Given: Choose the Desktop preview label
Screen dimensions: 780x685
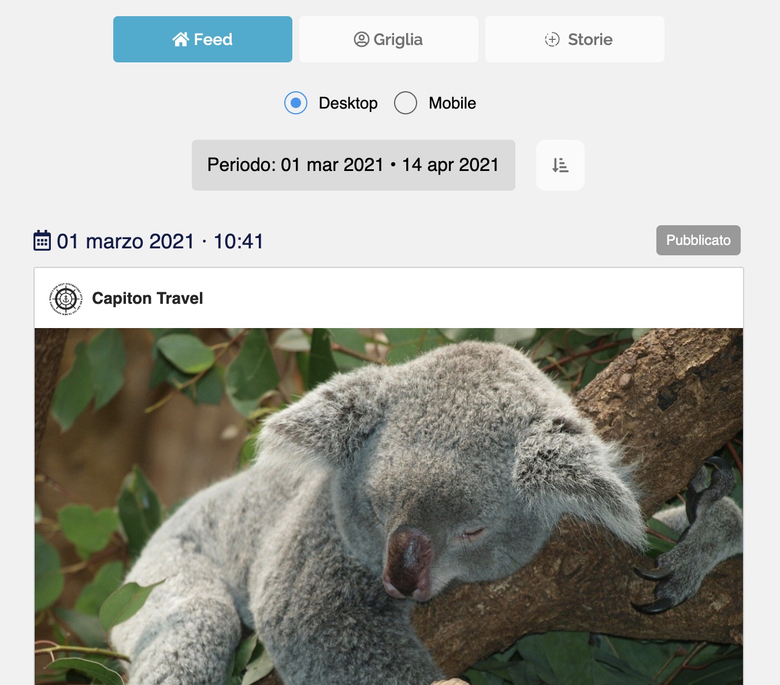Looking at the screenshot, I should 348,103.
